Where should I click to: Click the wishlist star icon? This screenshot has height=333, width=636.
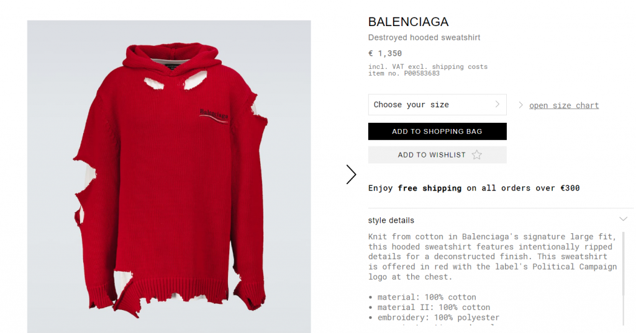pyautogui.click(x=477, y=155)
